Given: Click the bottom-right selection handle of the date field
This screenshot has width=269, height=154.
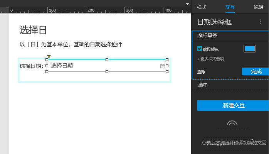Looking at the screenshot, I should pos(167,72).
